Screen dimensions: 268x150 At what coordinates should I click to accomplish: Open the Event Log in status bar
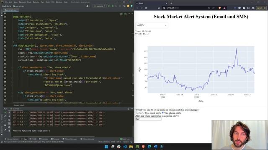tap(125, 139)
